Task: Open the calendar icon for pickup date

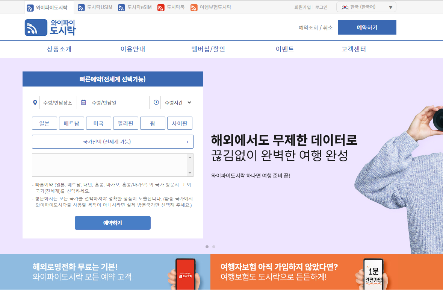Action: coord(83,102)
